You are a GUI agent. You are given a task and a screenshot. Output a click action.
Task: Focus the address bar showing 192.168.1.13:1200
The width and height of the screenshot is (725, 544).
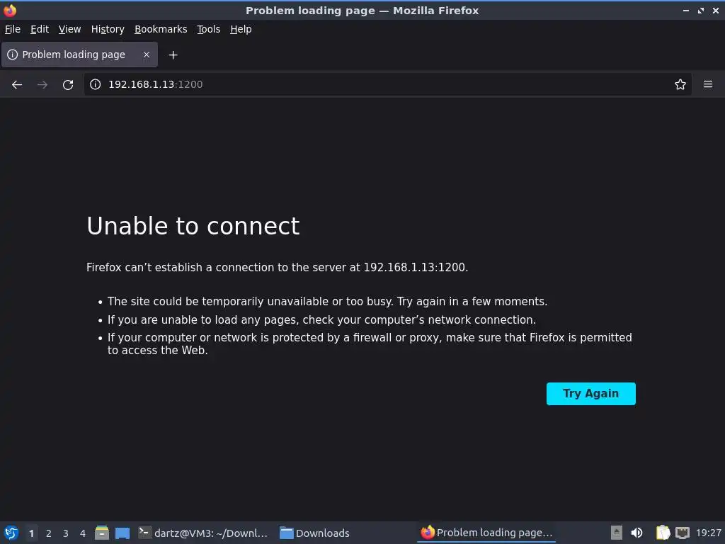(x=387, y=84)
